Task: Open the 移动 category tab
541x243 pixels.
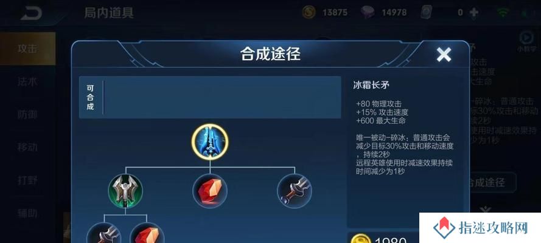Action: pos(27,147)
